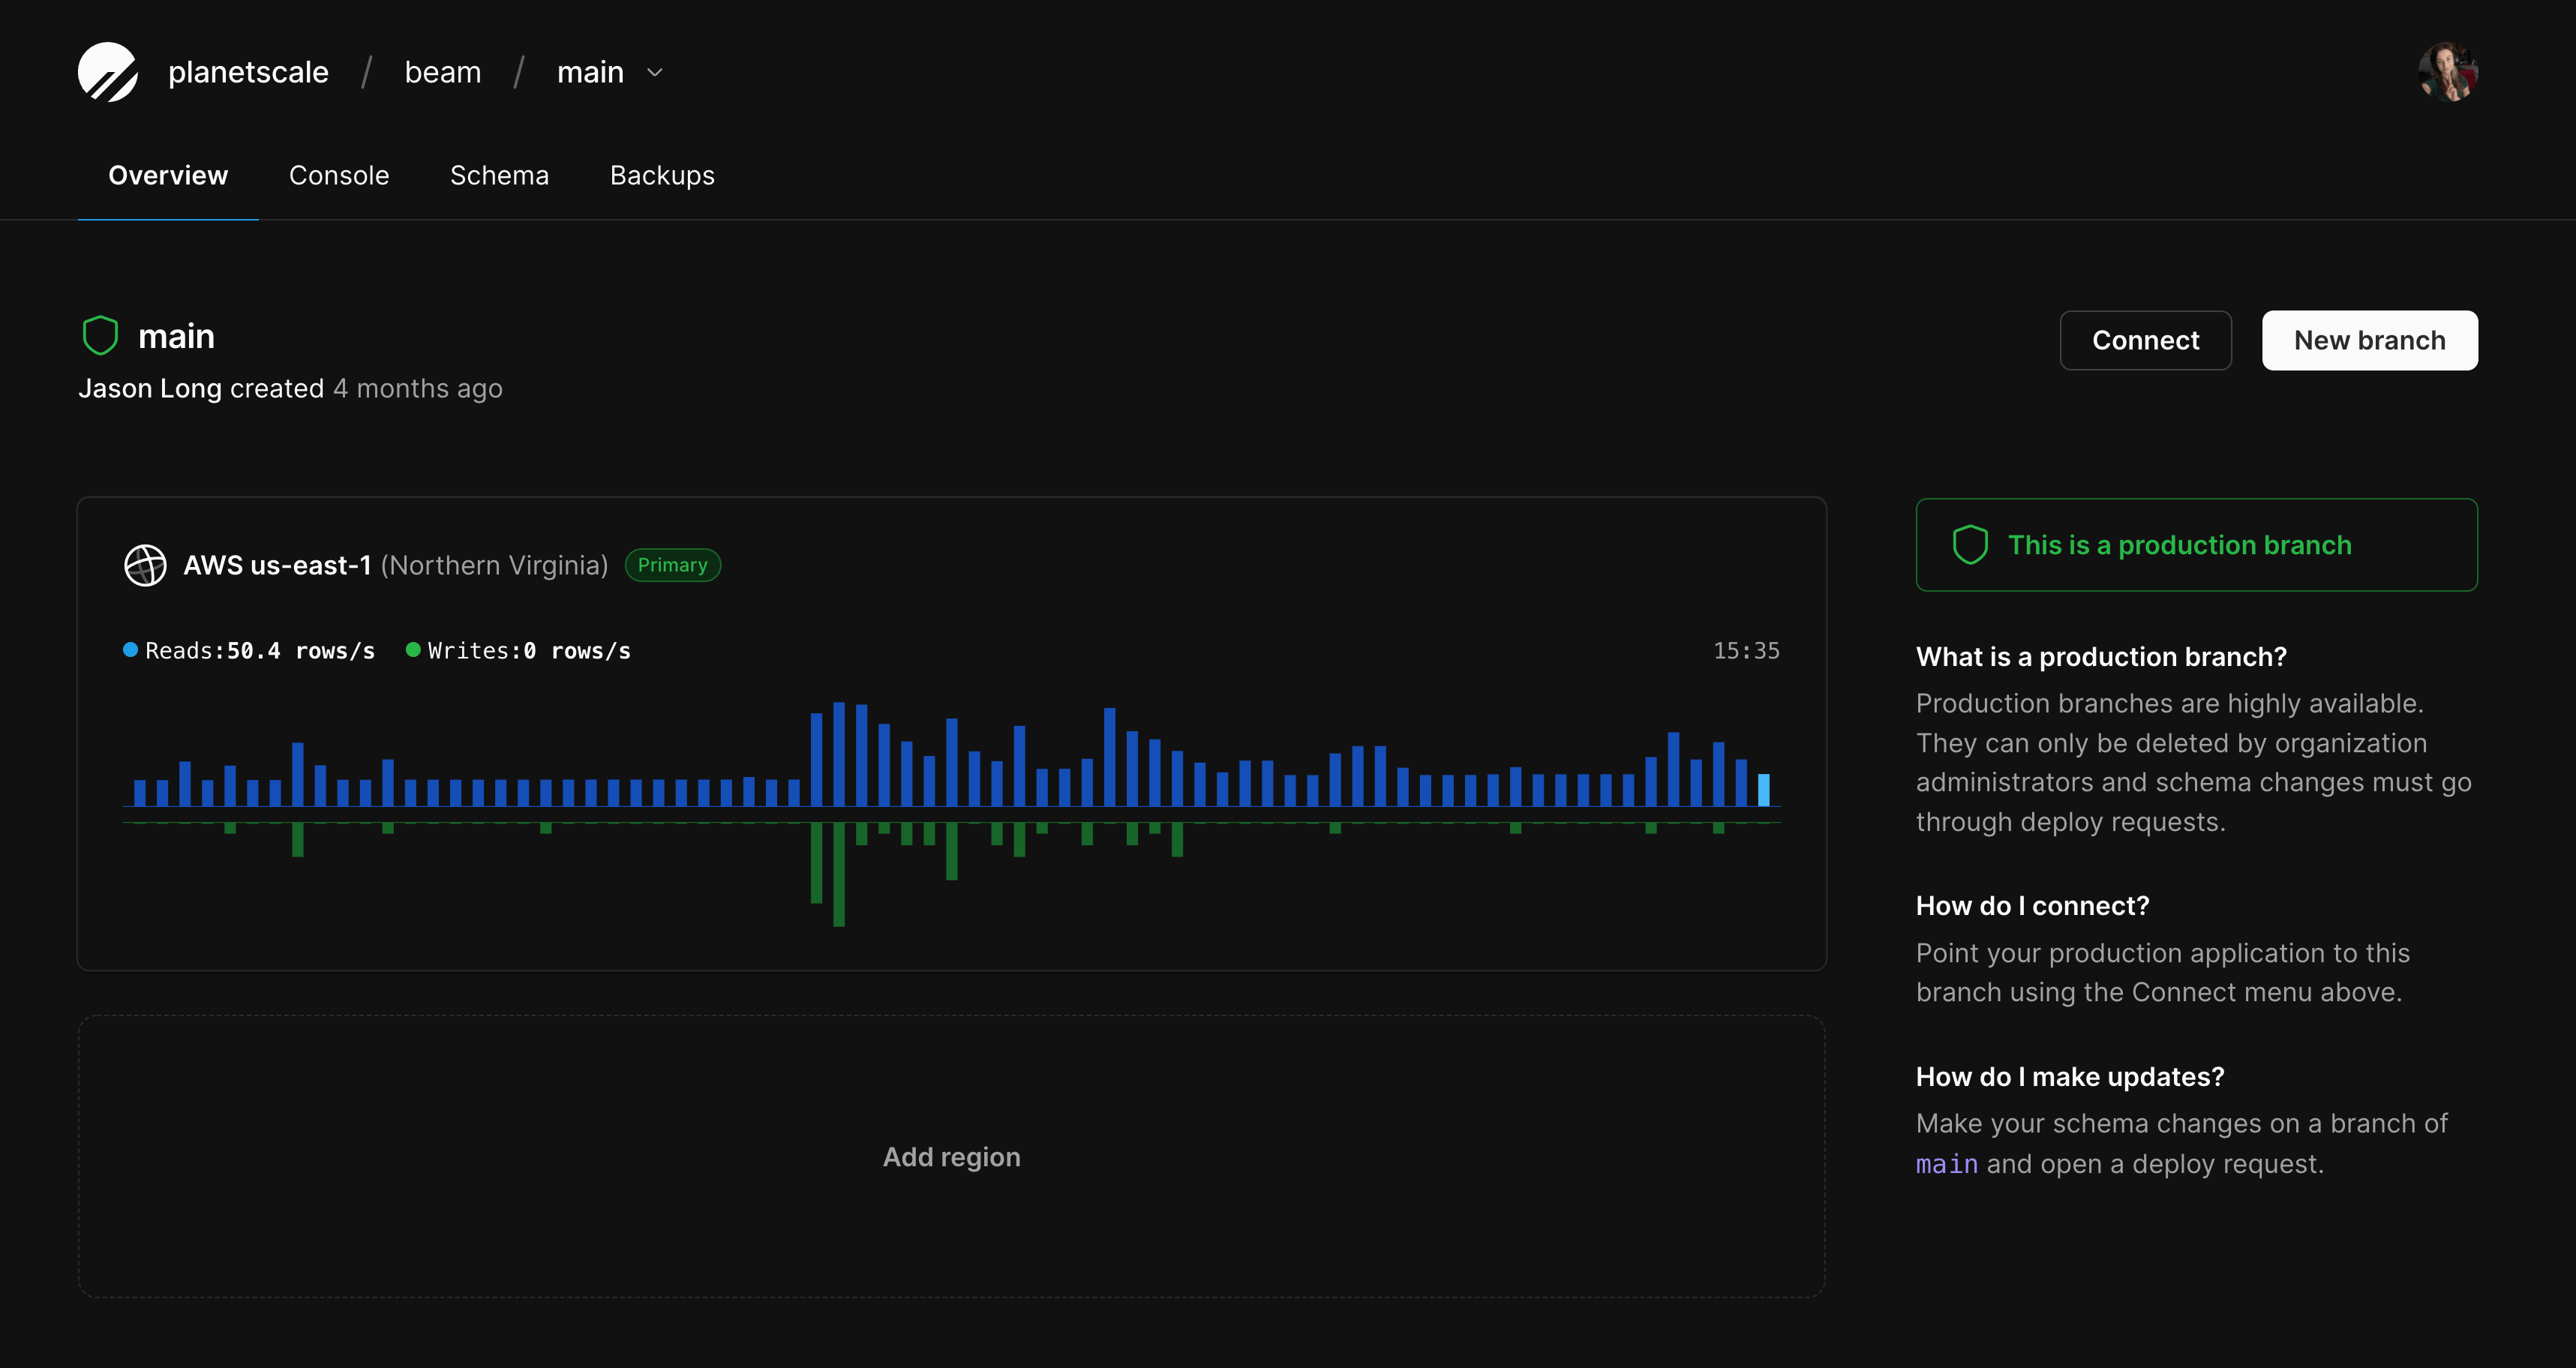Click the Reads 50.4 rows/s value
Screen dimensions: 2576x1368
pos(301,651)
